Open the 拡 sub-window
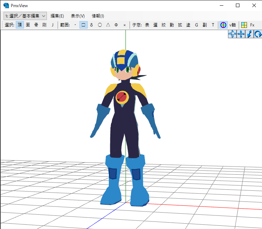262x229 pixels. point(180,25)
